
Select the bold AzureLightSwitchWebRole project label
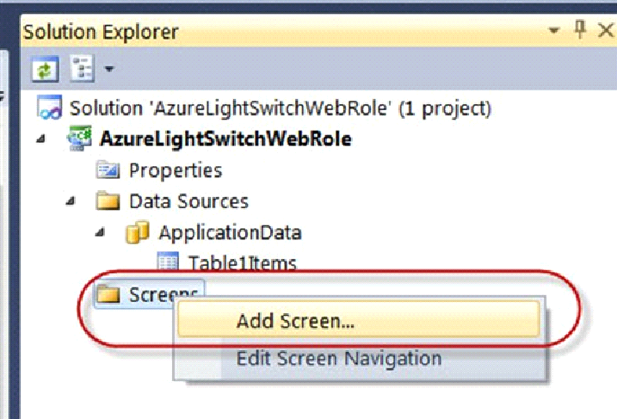(225, 139)
